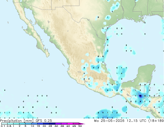Click legend scale label "30"
Screen dimensions: 164x127
[x=56, y=126]
